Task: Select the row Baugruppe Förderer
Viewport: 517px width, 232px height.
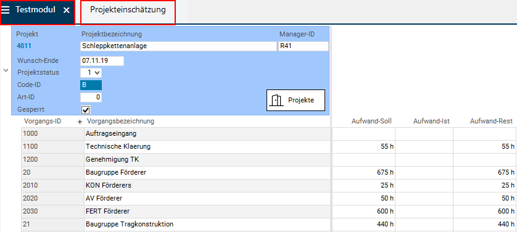Action: pyautogui.click(x=207, y=173)
